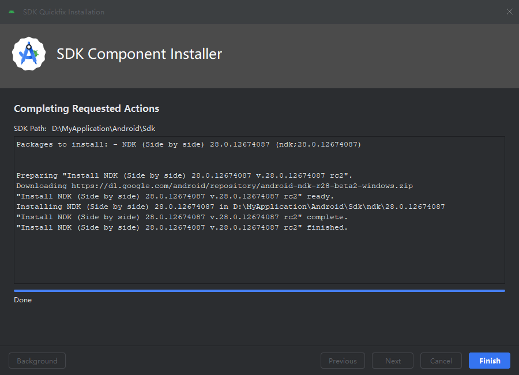This screenshot has width=519, height=375.
Task: Click the android-ndk-r28-beta2-windows.zip download URL
Action: [x=242, y=186]
